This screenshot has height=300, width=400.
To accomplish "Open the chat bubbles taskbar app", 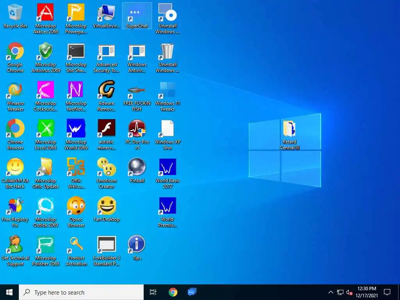I will tap(192, 292).
